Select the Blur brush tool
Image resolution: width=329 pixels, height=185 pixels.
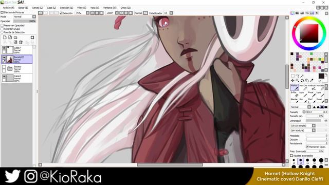click(303, 101)
